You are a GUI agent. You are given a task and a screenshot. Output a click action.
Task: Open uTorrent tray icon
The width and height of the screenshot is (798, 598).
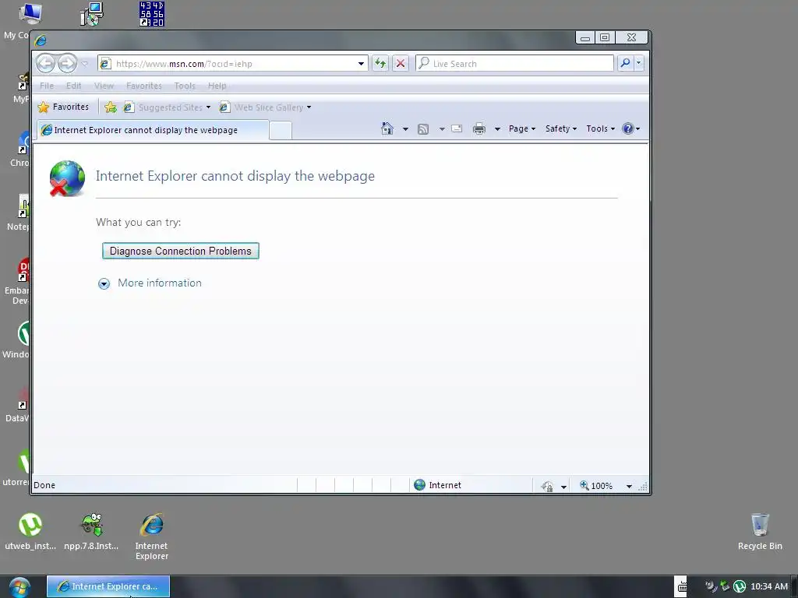tap(739, 586)
